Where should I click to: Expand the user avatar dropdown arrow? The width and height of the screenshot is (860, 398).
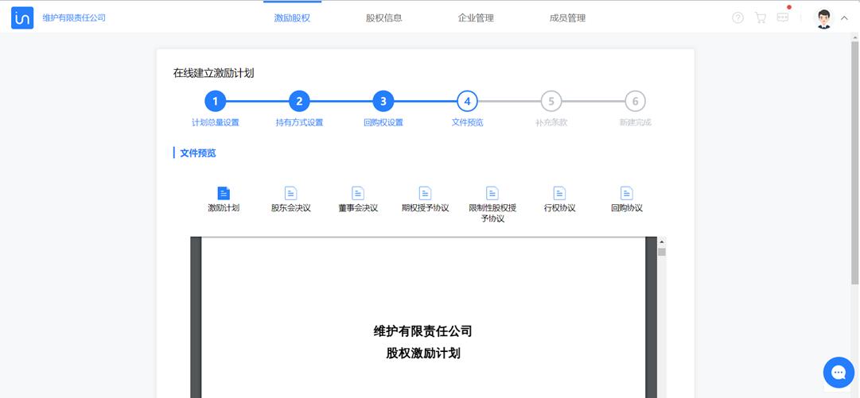tap(844, 18)
